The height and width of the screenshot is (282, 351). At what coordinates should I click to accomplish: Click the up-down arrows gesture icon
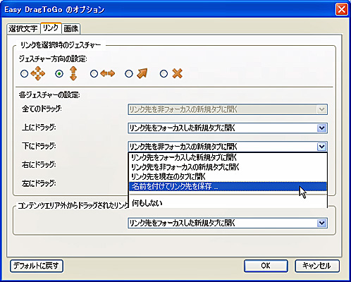(73, 73)
